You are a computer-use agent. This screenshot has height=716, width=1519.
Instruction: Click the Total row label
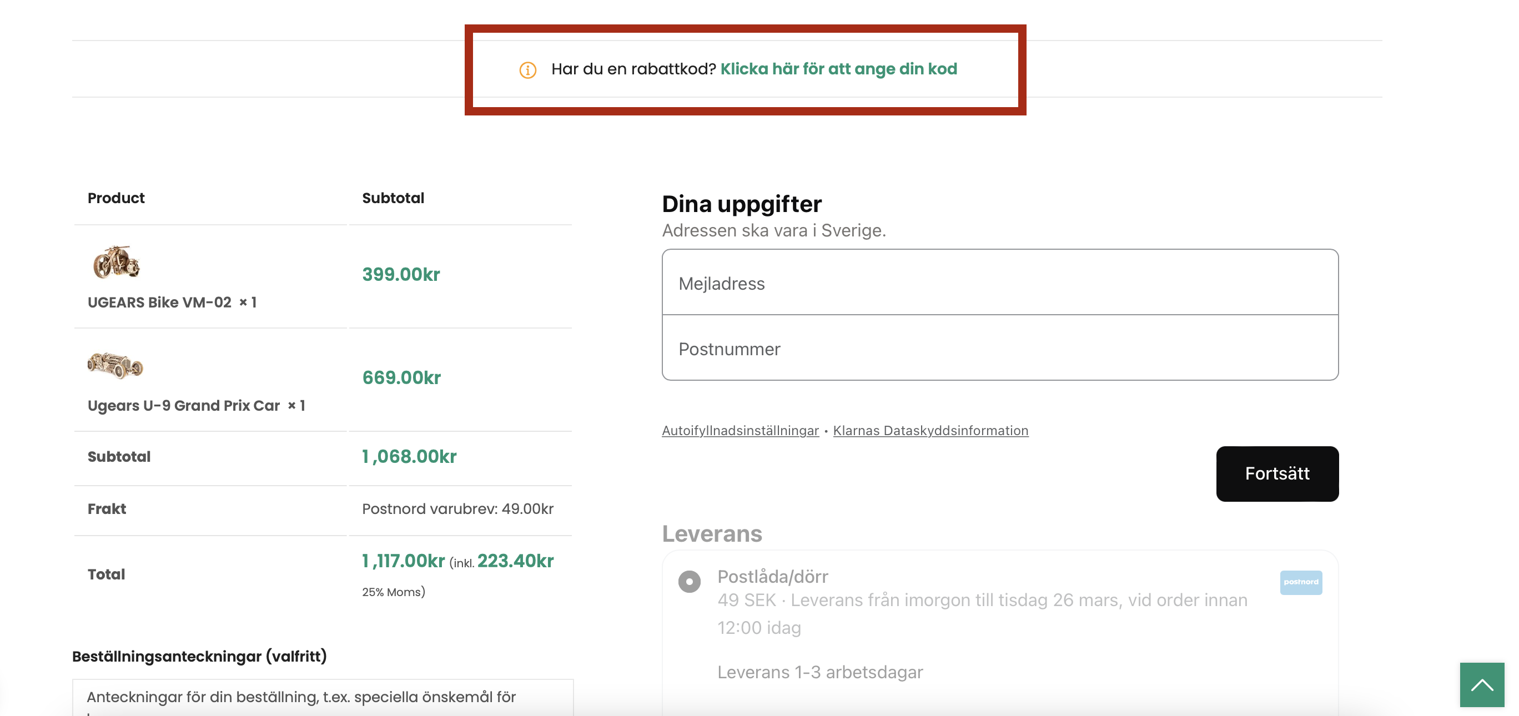(106, 574)
